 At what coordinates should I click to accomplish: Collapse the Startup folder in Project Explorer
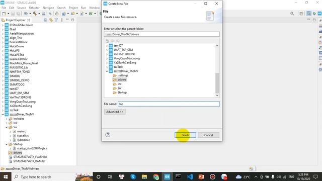coord(7,144)
